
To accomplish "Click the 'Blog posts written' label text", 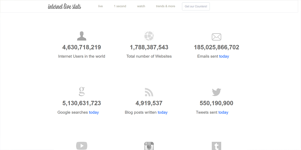I will coord(141,112).
